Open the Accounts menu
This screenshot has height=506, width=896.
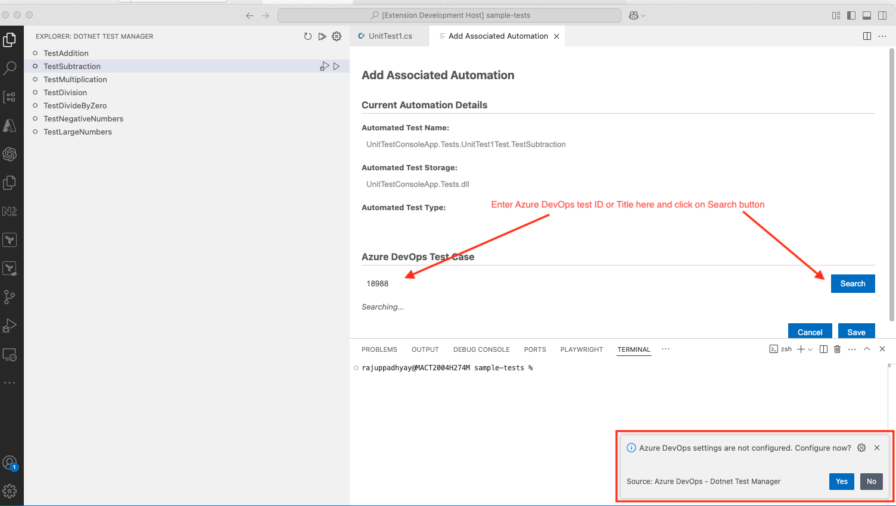coord(10,463)
